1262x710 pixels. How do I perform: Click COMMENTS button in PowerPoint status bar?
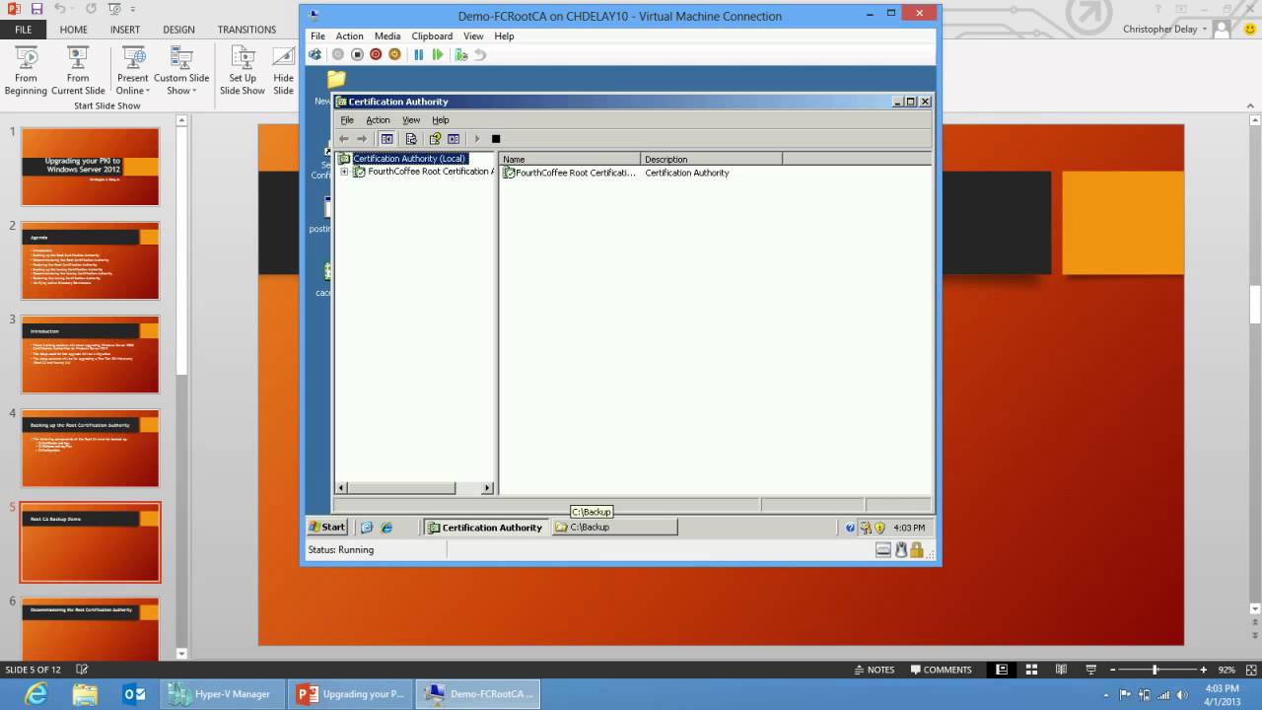point(941,670)
